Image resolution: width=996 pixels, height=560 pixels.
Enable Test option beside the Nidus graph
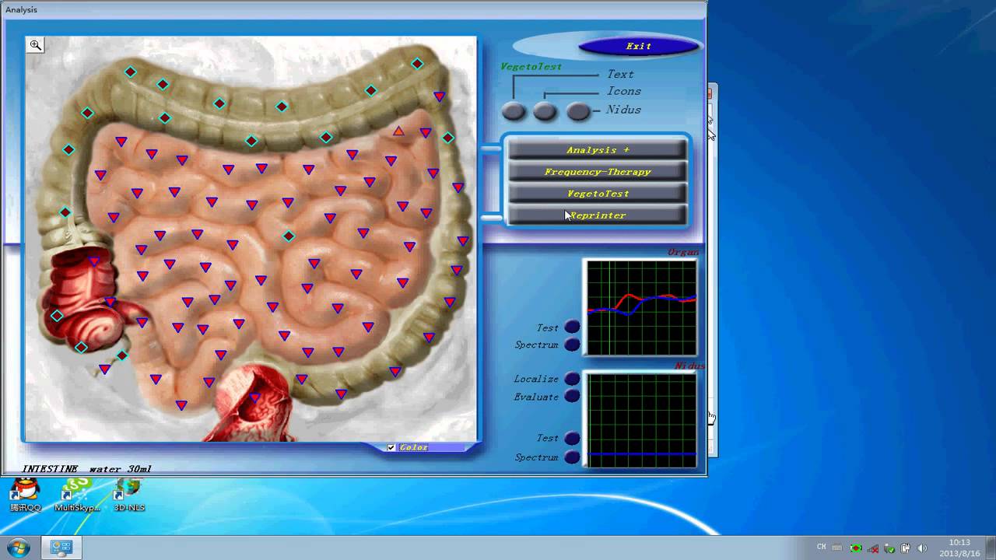click(x=572, y=439)
